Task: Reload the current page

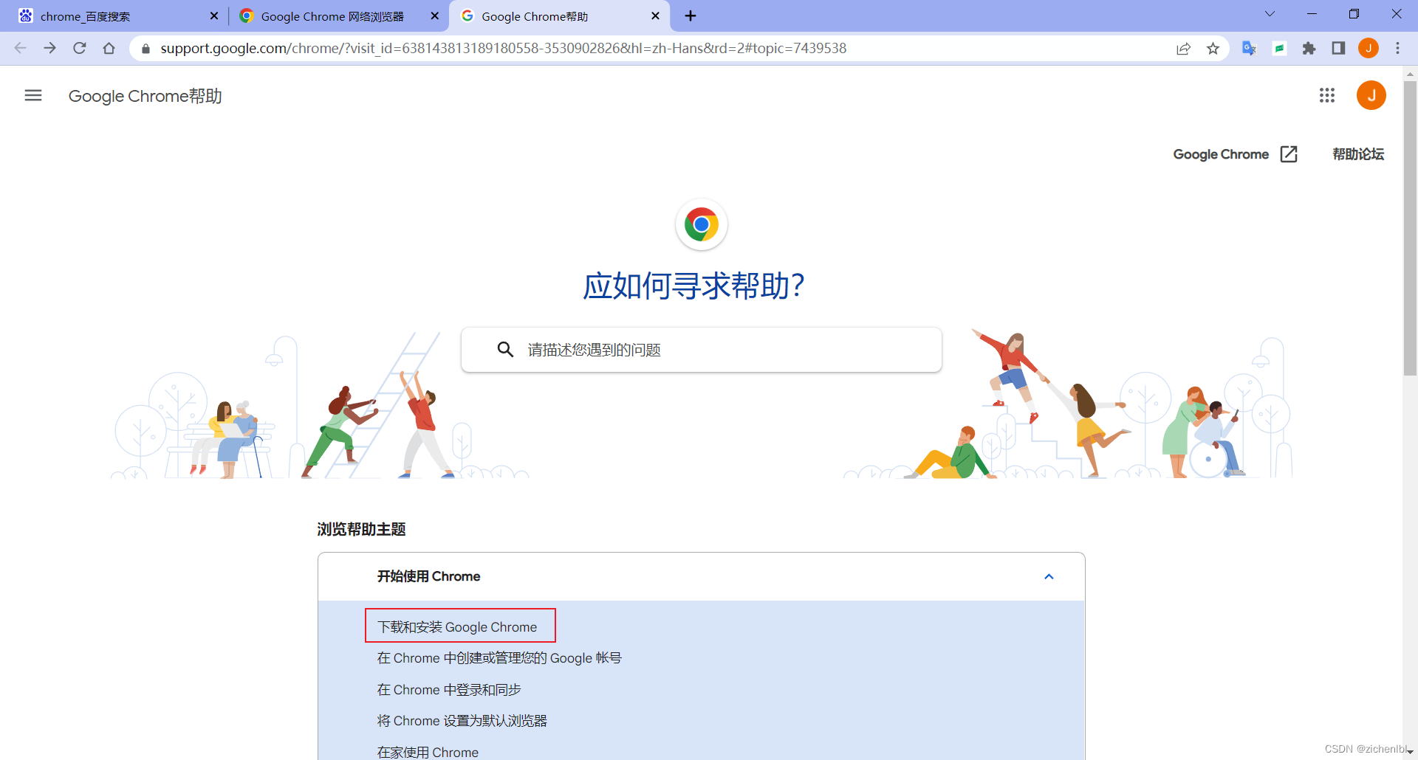Action: pyautogui.click(x=80, y=48)
